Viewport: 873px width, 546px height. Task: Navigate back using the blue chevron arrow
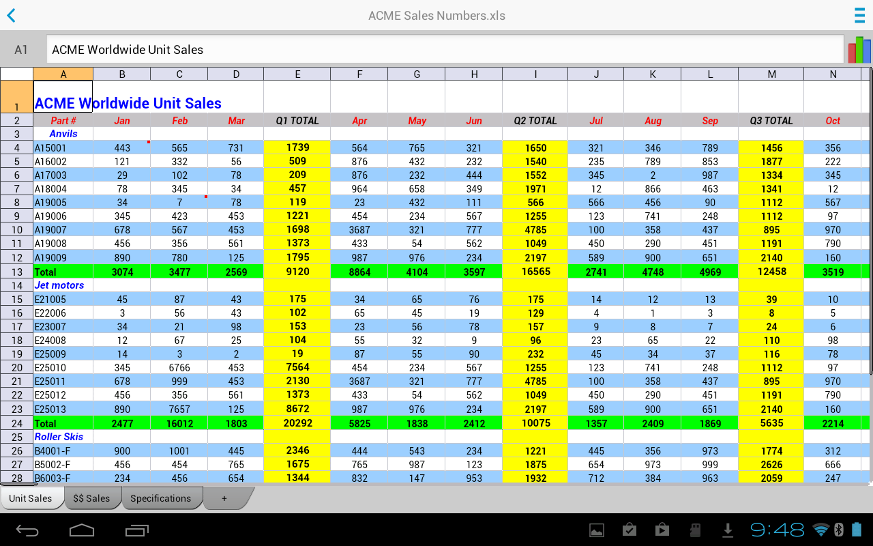[11, 15]
